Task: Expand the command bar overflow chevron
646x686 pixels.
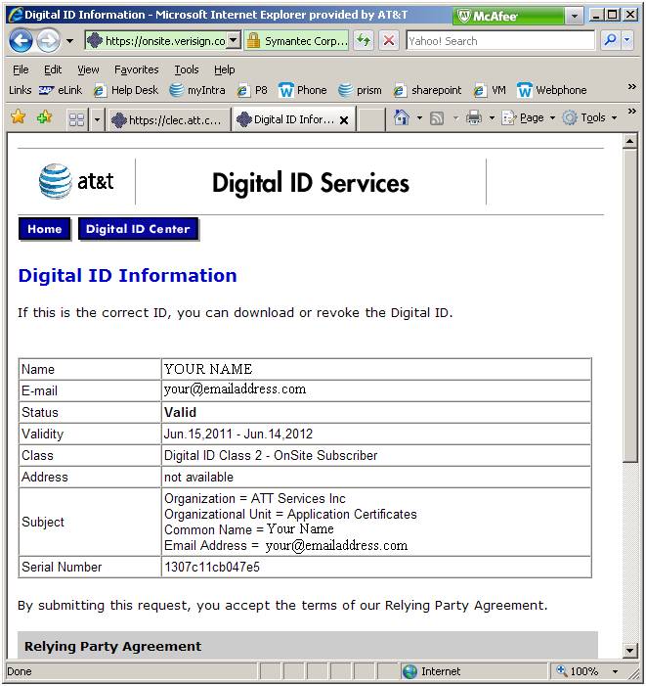Action: 631,112
